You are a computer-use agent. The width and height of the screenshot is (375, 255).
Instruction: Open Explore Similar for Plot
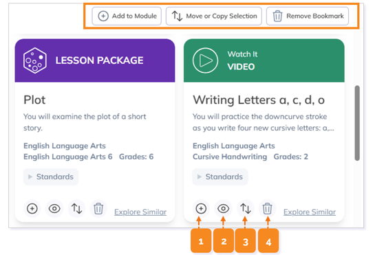(140, 212)
